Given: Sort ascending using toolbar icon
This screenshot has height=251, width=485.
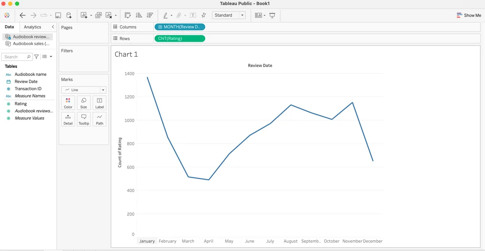Looking at the screenshot, I should [139, 15].
